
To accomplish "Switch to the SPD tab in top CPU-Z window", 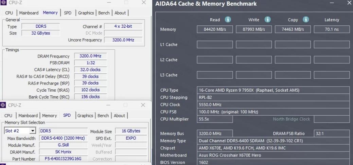I will click(x=68, y=13).
